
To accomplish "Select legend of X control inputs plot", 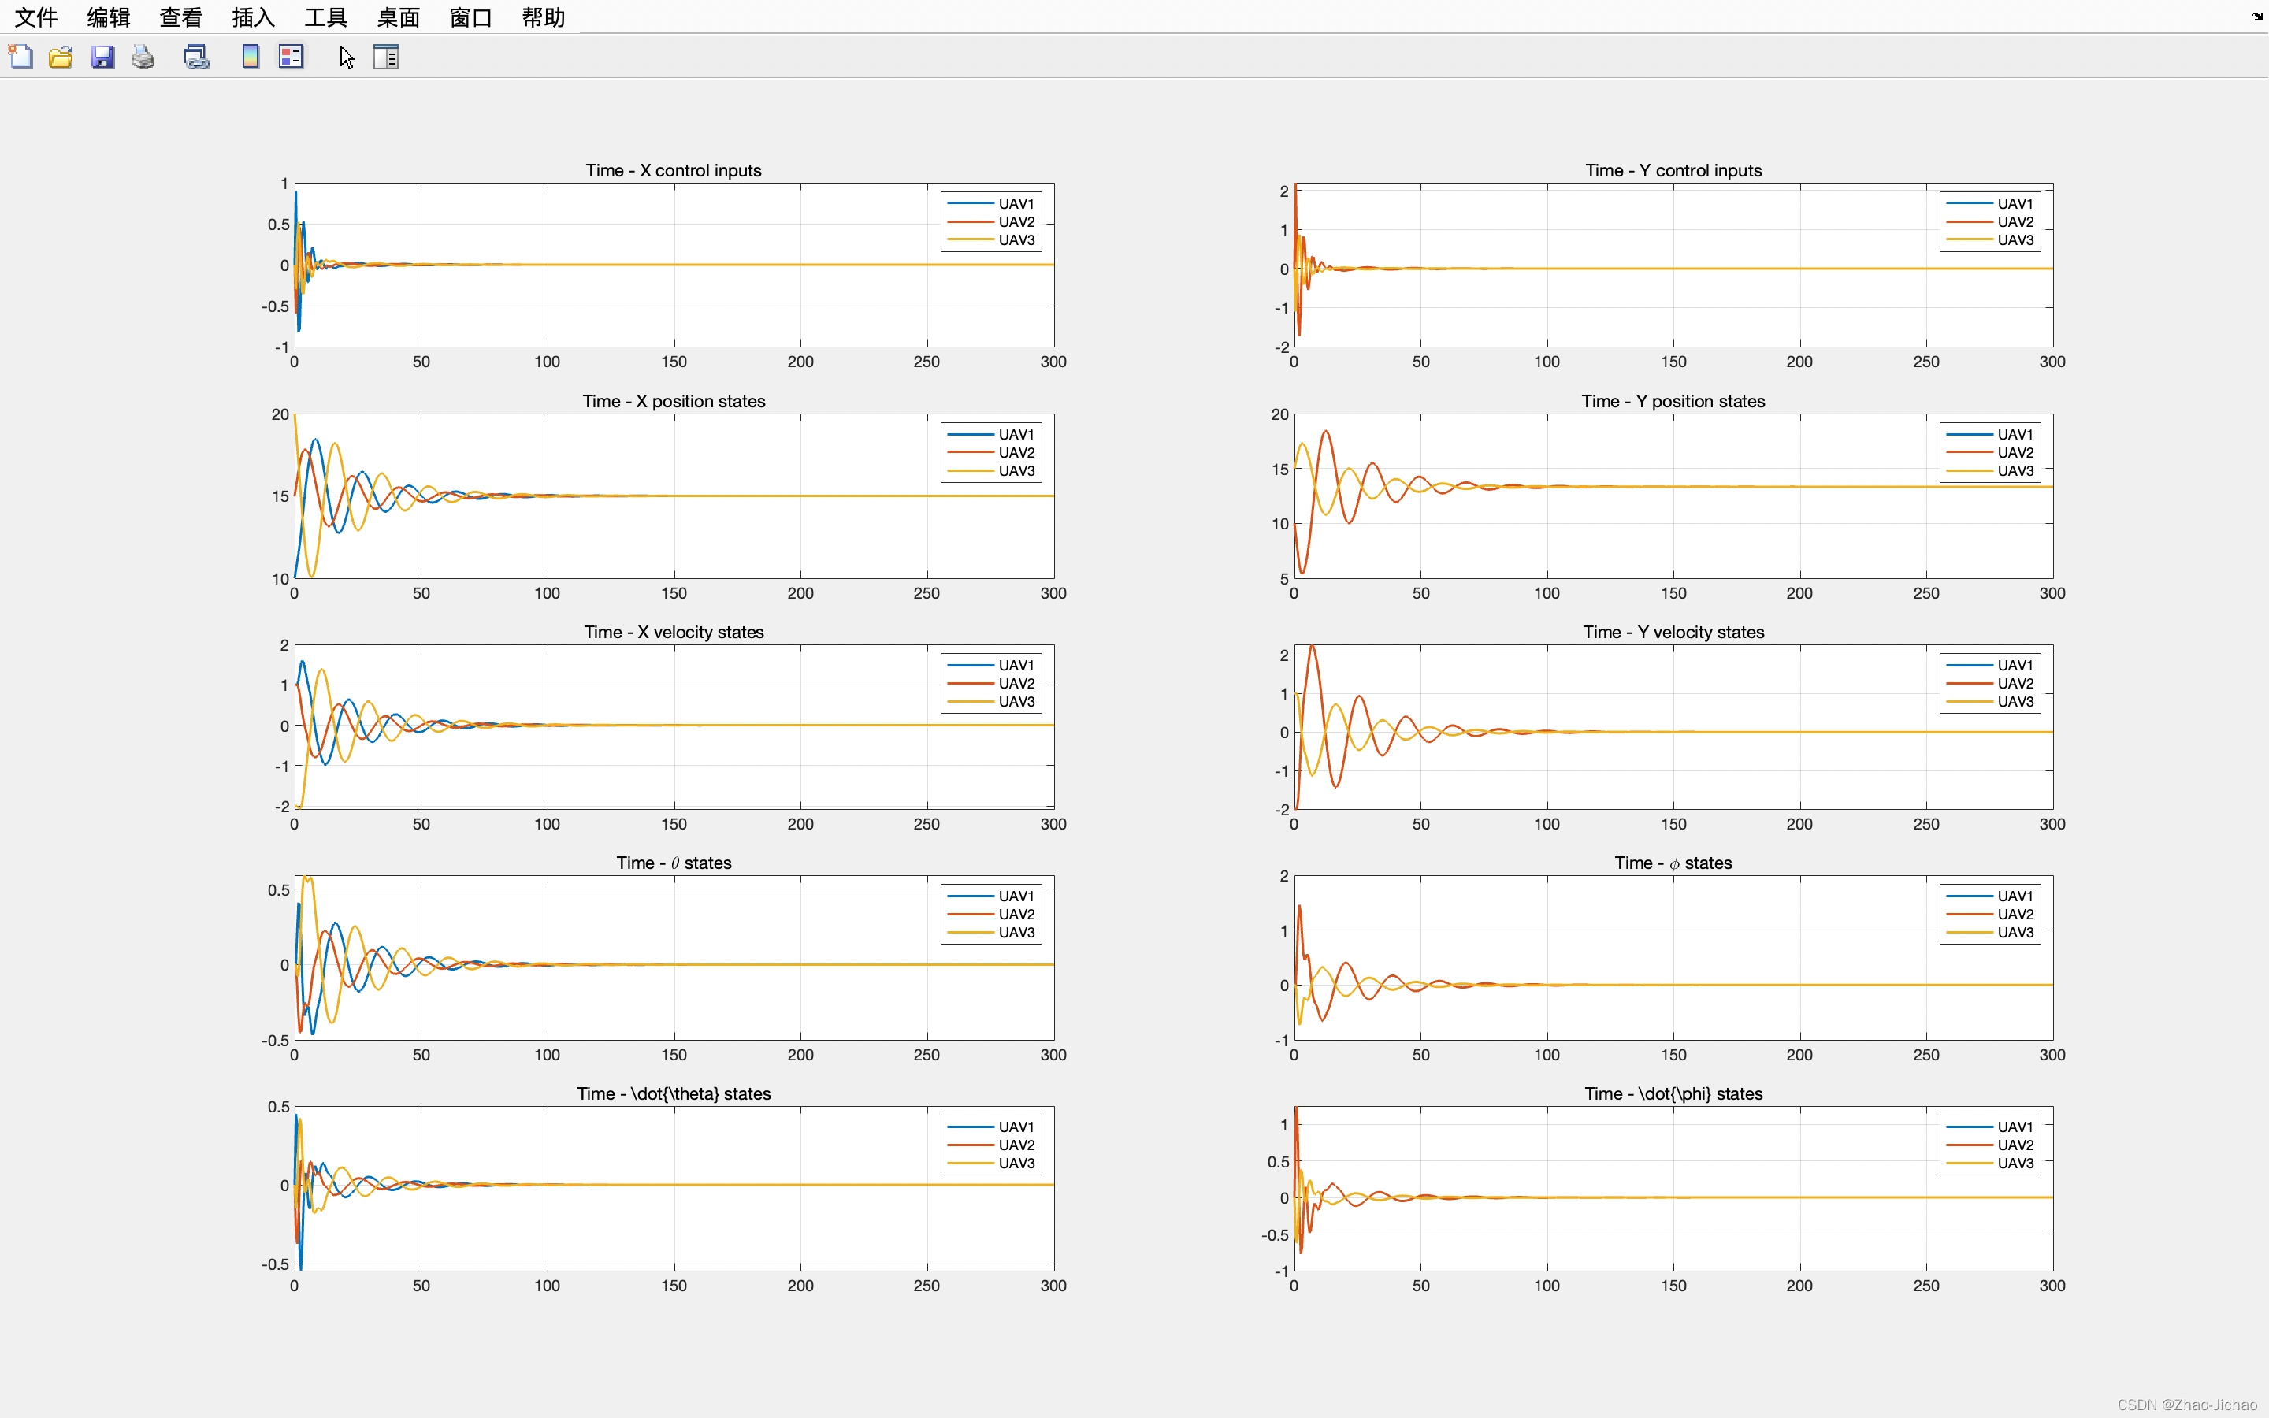I will pyautogui.click(x=991, y=222).
